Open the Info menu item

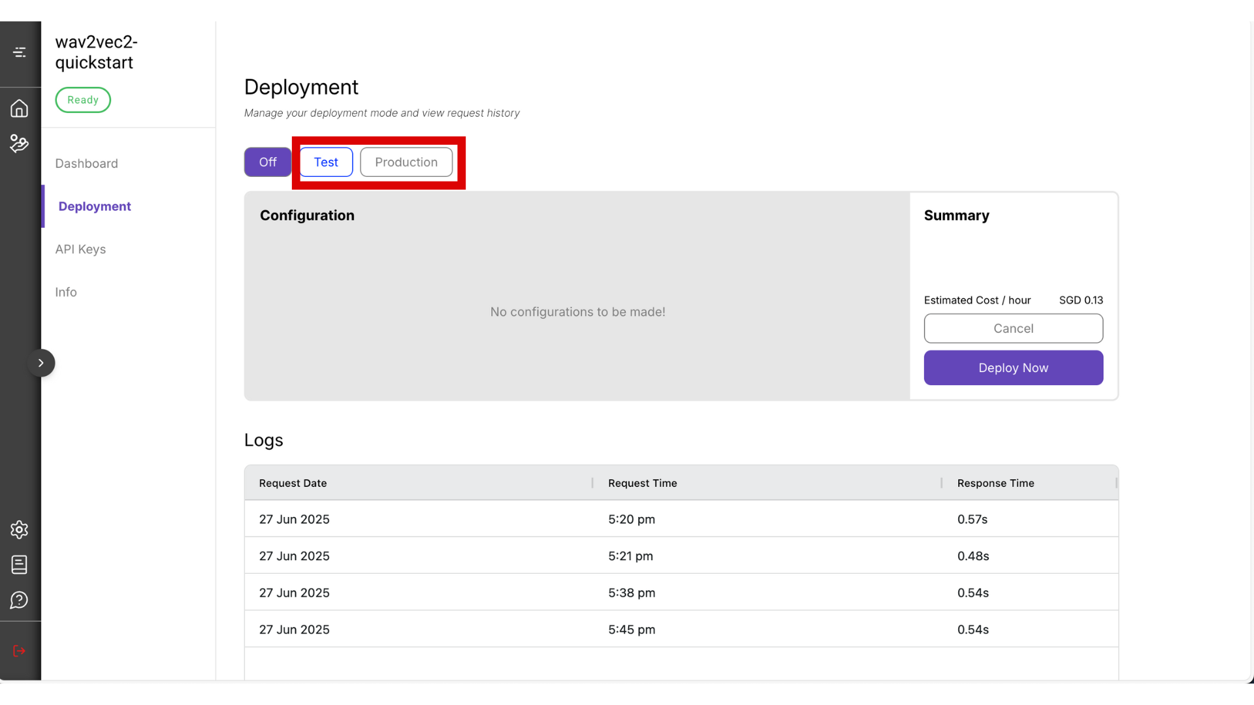(66, 292)
